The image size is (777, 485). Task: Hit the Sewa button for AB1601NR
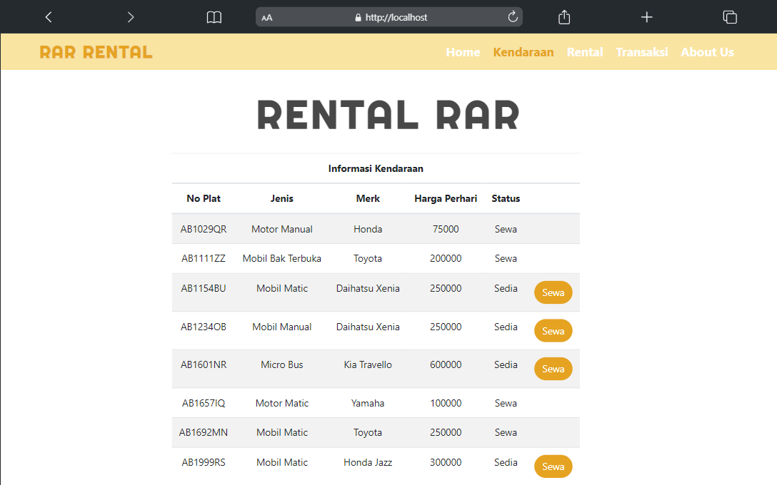pyautogui.click(x=553, y=369)
